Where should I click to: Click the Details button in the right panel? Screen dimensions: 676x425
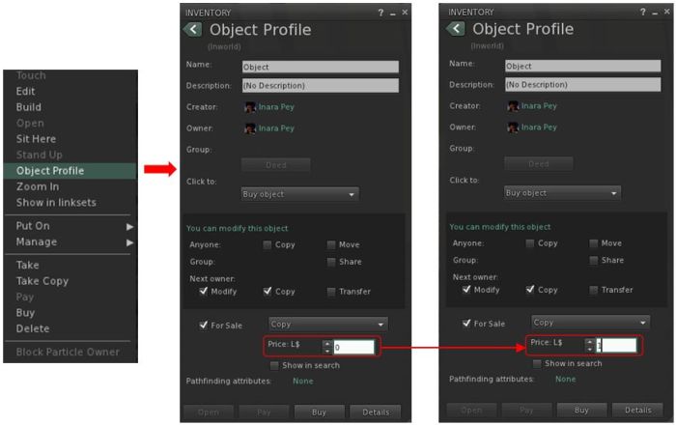638,411
